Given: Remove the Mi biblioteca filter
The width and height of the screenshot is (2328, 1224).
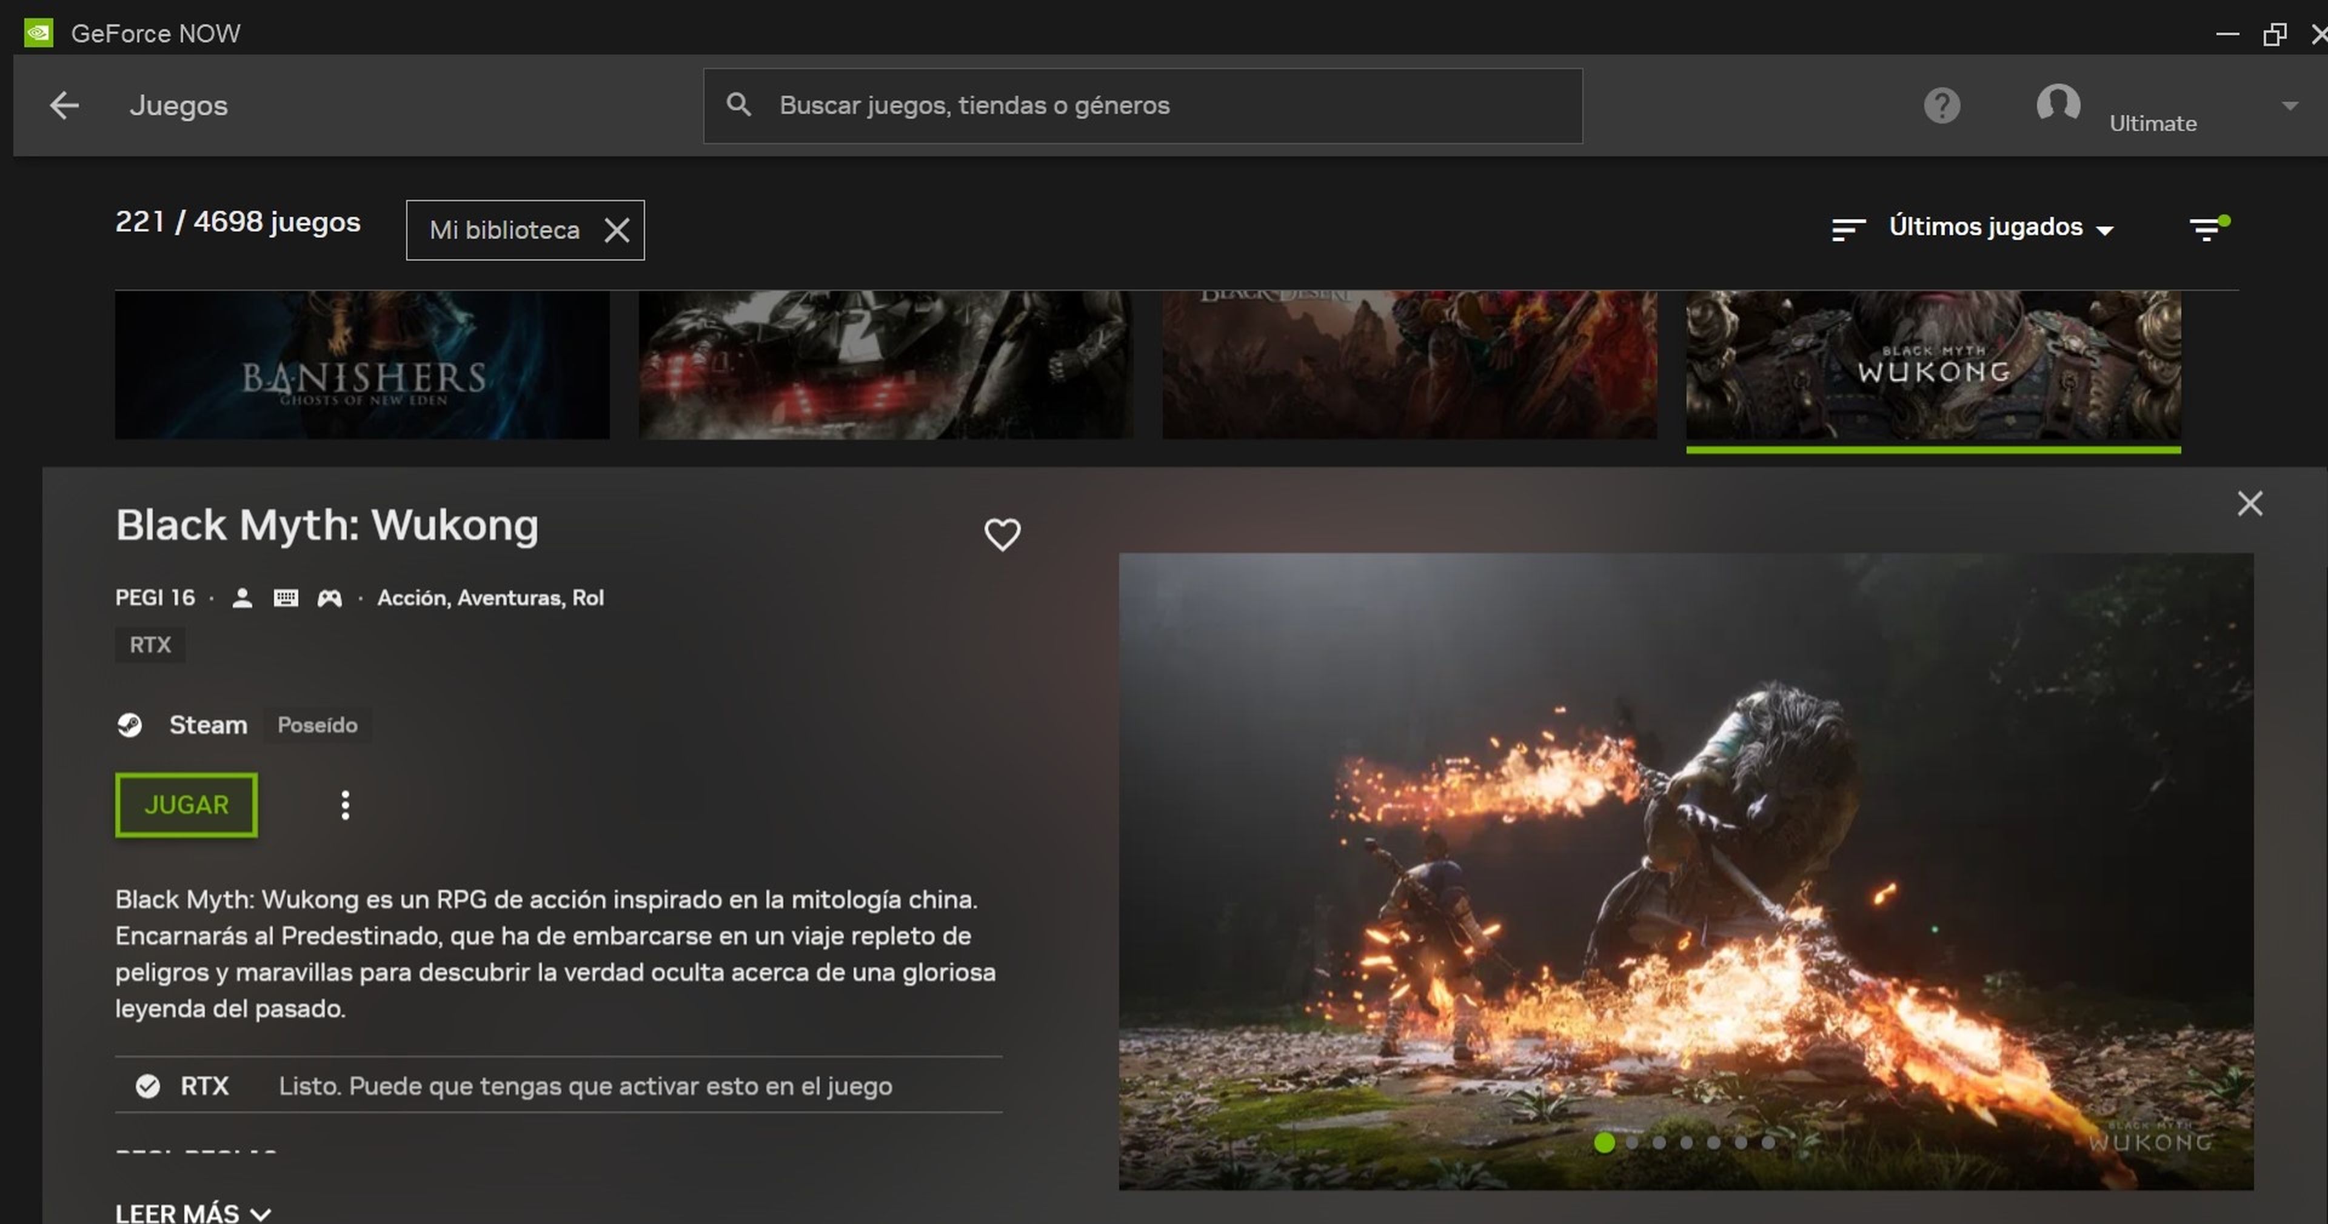Looking at the screenshot, I should click(x=617, y=230).
